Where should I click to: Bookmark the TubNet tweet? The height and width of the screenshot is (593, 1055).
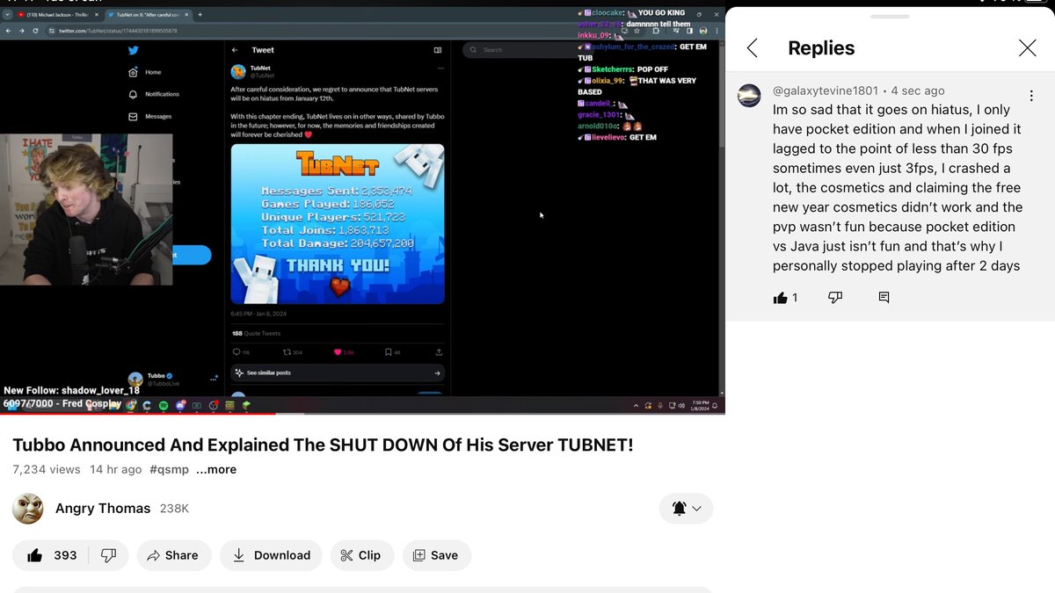pyautogui.click(x=388, y=352)
